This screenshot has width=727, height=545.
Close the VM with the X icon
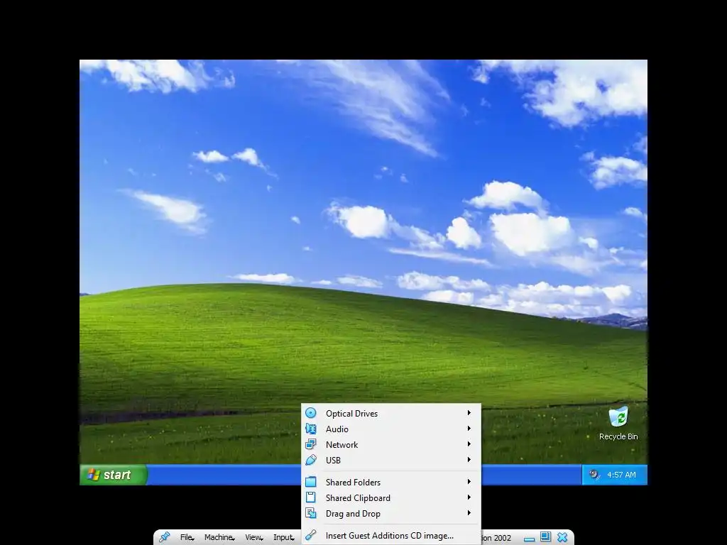click(x=562, y=537)
